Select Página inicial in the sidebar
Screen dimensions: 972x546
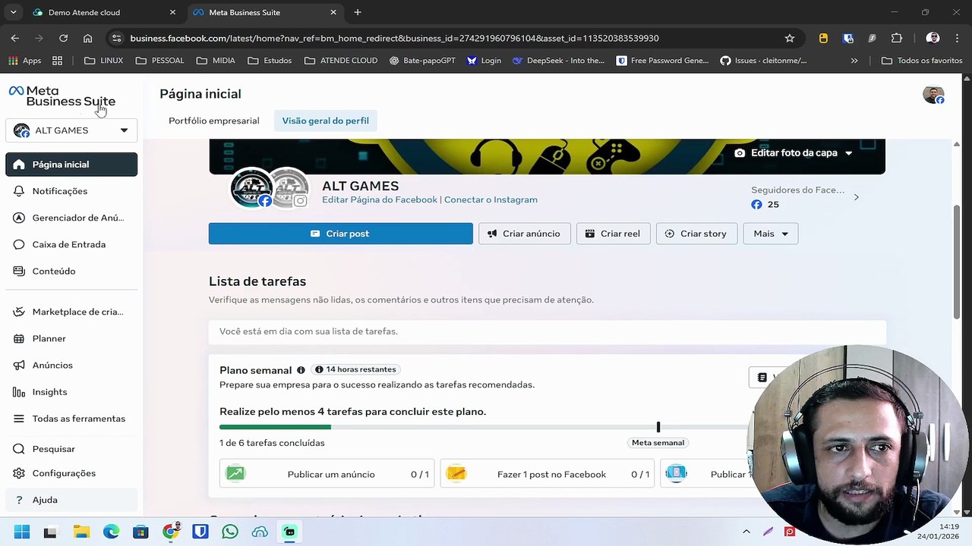(x=71, y=165)
